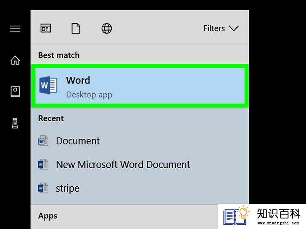The height and width of the screenshot is (229, 306).
Task: Open the hamburger menu in Cortana sidebar
Action: (x=15, y=29)
